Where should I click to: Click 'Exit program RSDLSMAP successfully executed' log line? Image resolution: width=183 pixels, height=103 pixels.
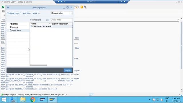(29, 89)
